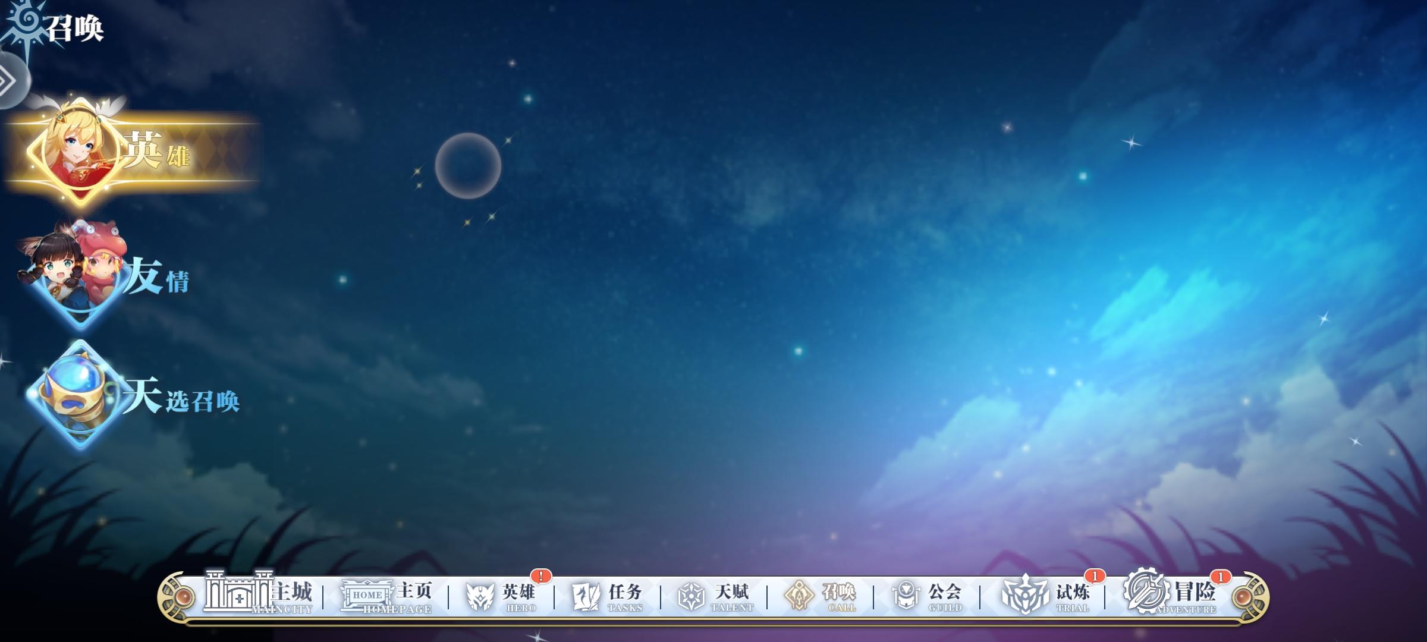Open the Talent hexagon icon
Viewport: 1427px width, 642px height.
(x=692, y=597)
